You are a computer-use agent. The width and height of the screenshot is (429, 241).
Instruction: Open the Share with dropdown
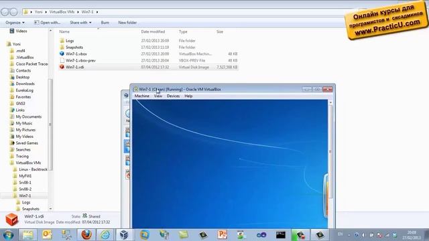coord(80,23)
